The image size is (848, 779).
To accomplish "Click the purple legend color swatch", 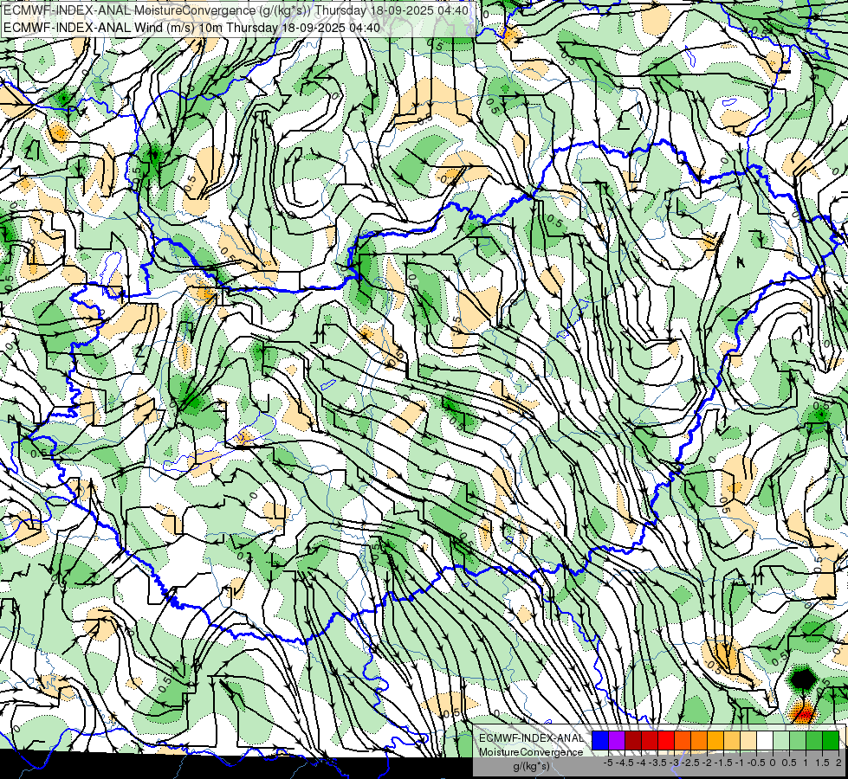I will [x=617, y=741].
